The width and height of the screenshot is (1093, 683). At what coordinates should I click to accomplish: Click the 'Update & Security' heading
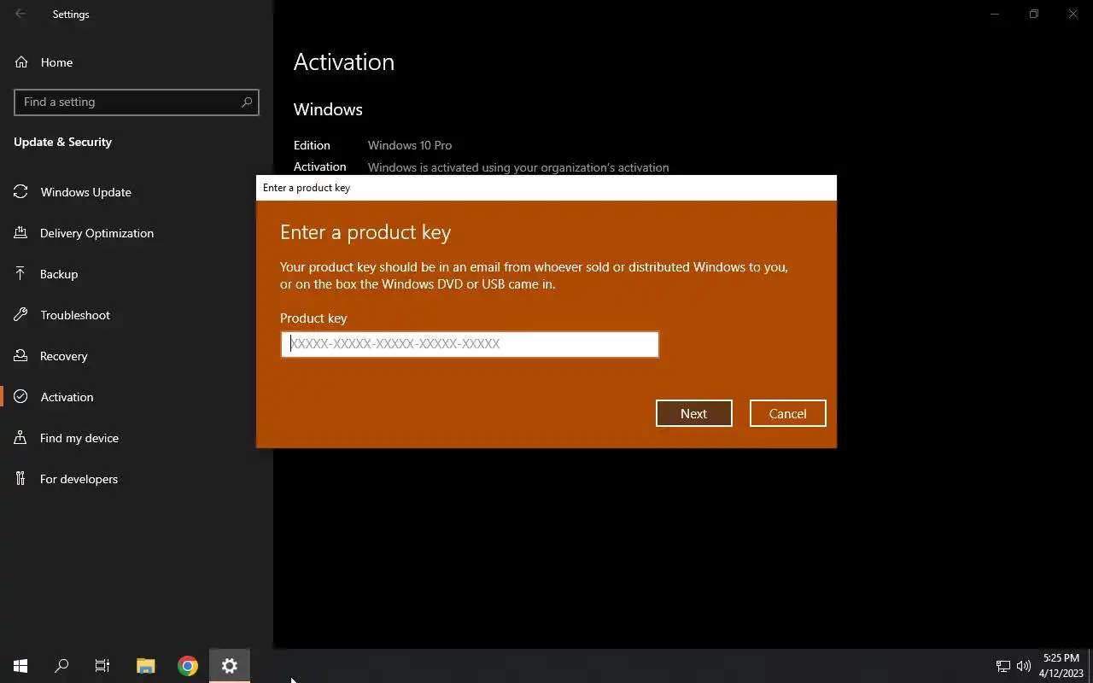[62, 142]
